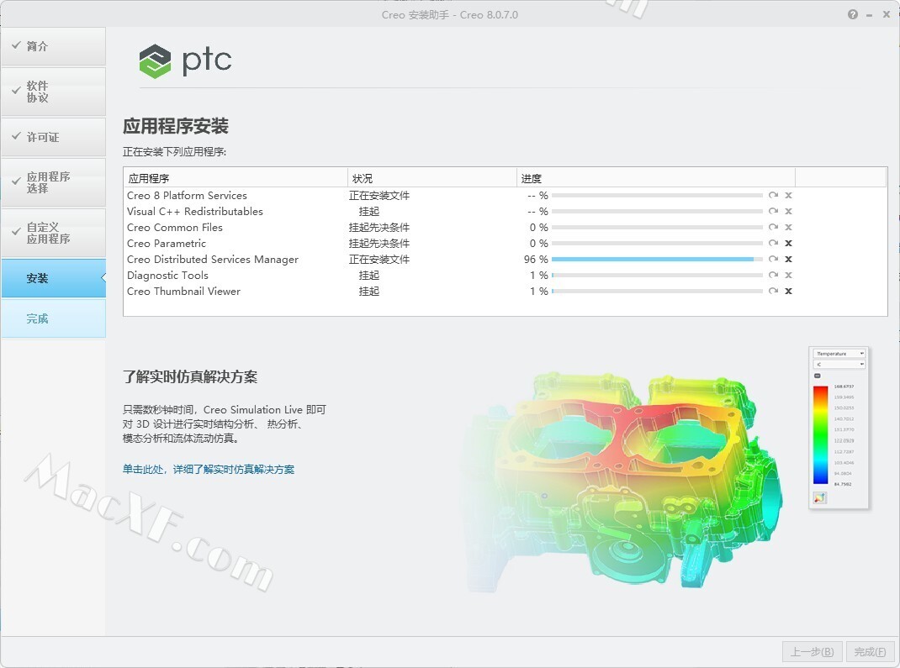Retry the Creo Common Files installation

773,228
